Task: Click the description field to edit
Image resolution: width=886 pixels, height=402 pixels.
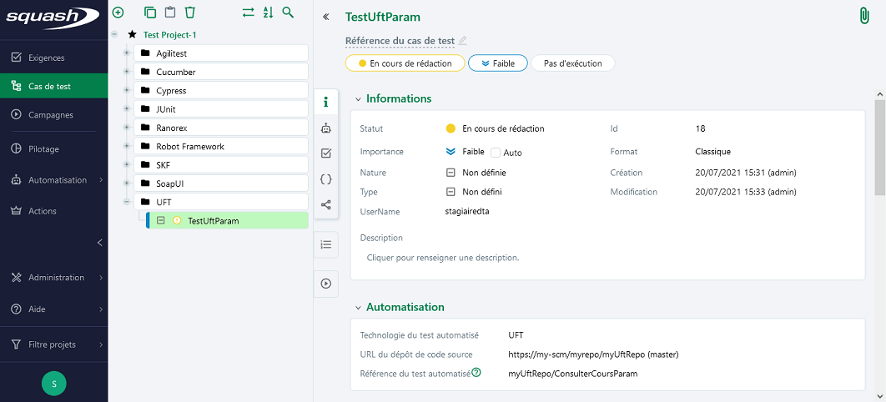Action: tap(443, 258)
